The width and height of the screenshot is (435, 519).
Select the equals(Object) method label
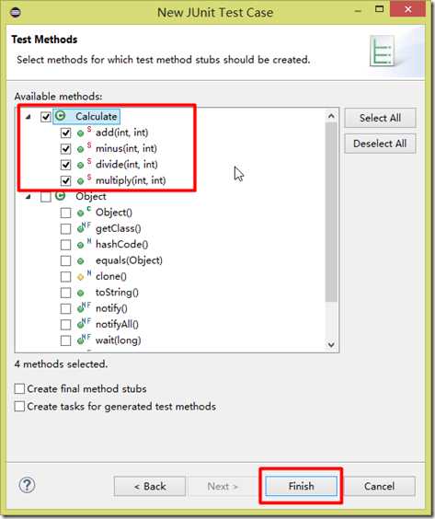click(x=129, y=260)
